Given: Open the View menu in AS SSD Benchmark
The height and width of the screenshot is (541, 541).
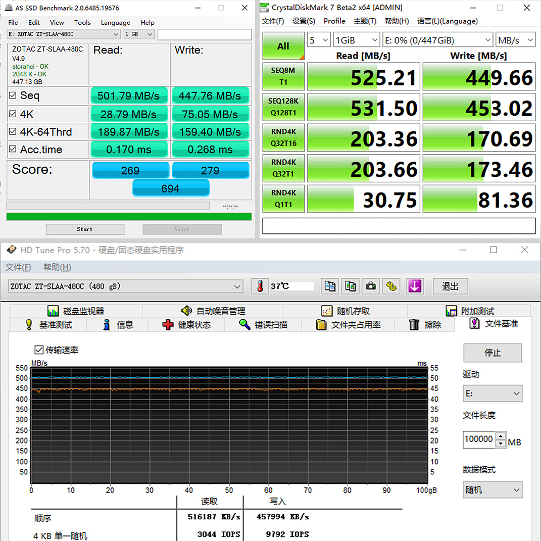Looking at the screenshot, I should coord(57,22).
